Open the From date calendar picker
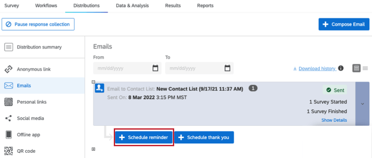 155,69
